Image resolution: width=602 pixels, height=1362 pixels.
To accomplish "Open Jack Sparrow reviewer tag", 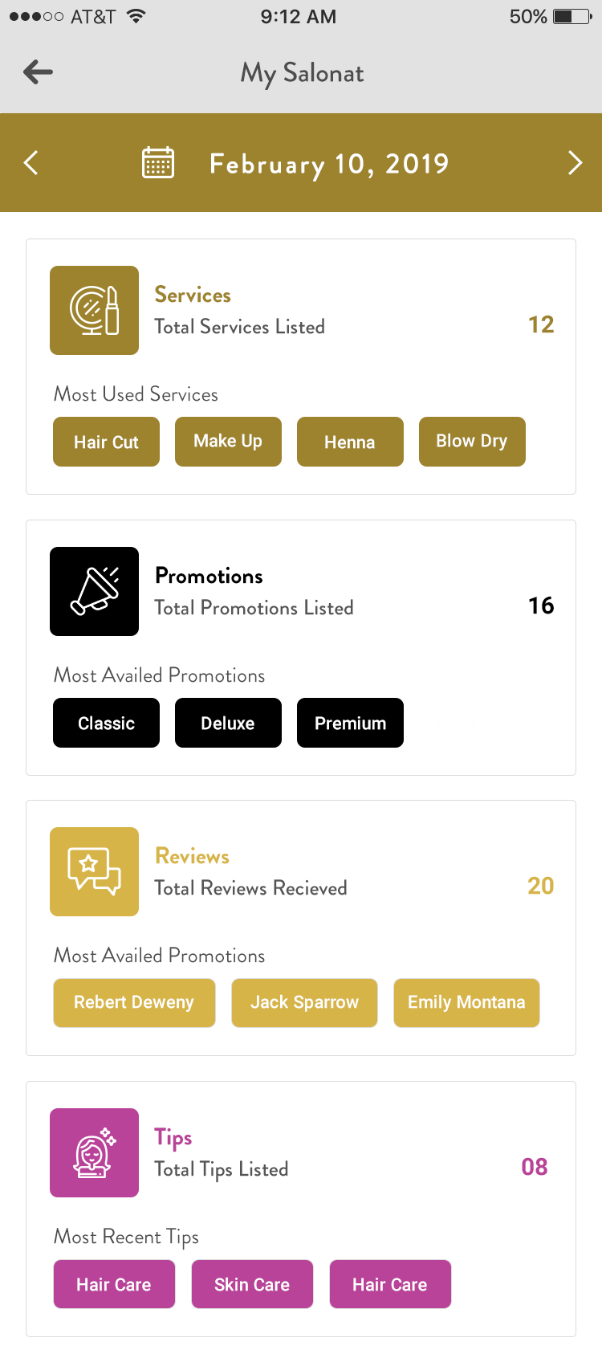I will 304,1003.
